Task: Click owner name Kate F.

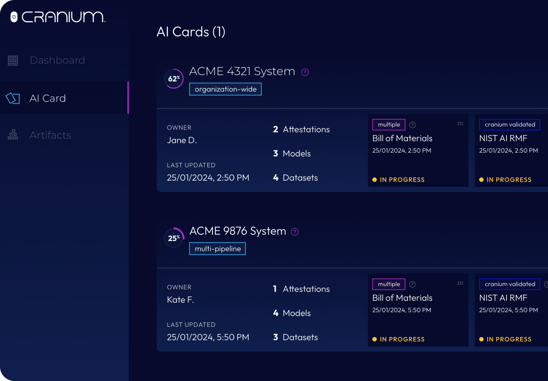Action: (180, 300)
